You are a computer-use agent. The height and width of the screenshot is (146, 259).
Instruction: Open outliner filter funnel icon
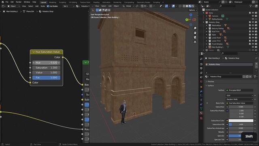(x=251, y=6)
